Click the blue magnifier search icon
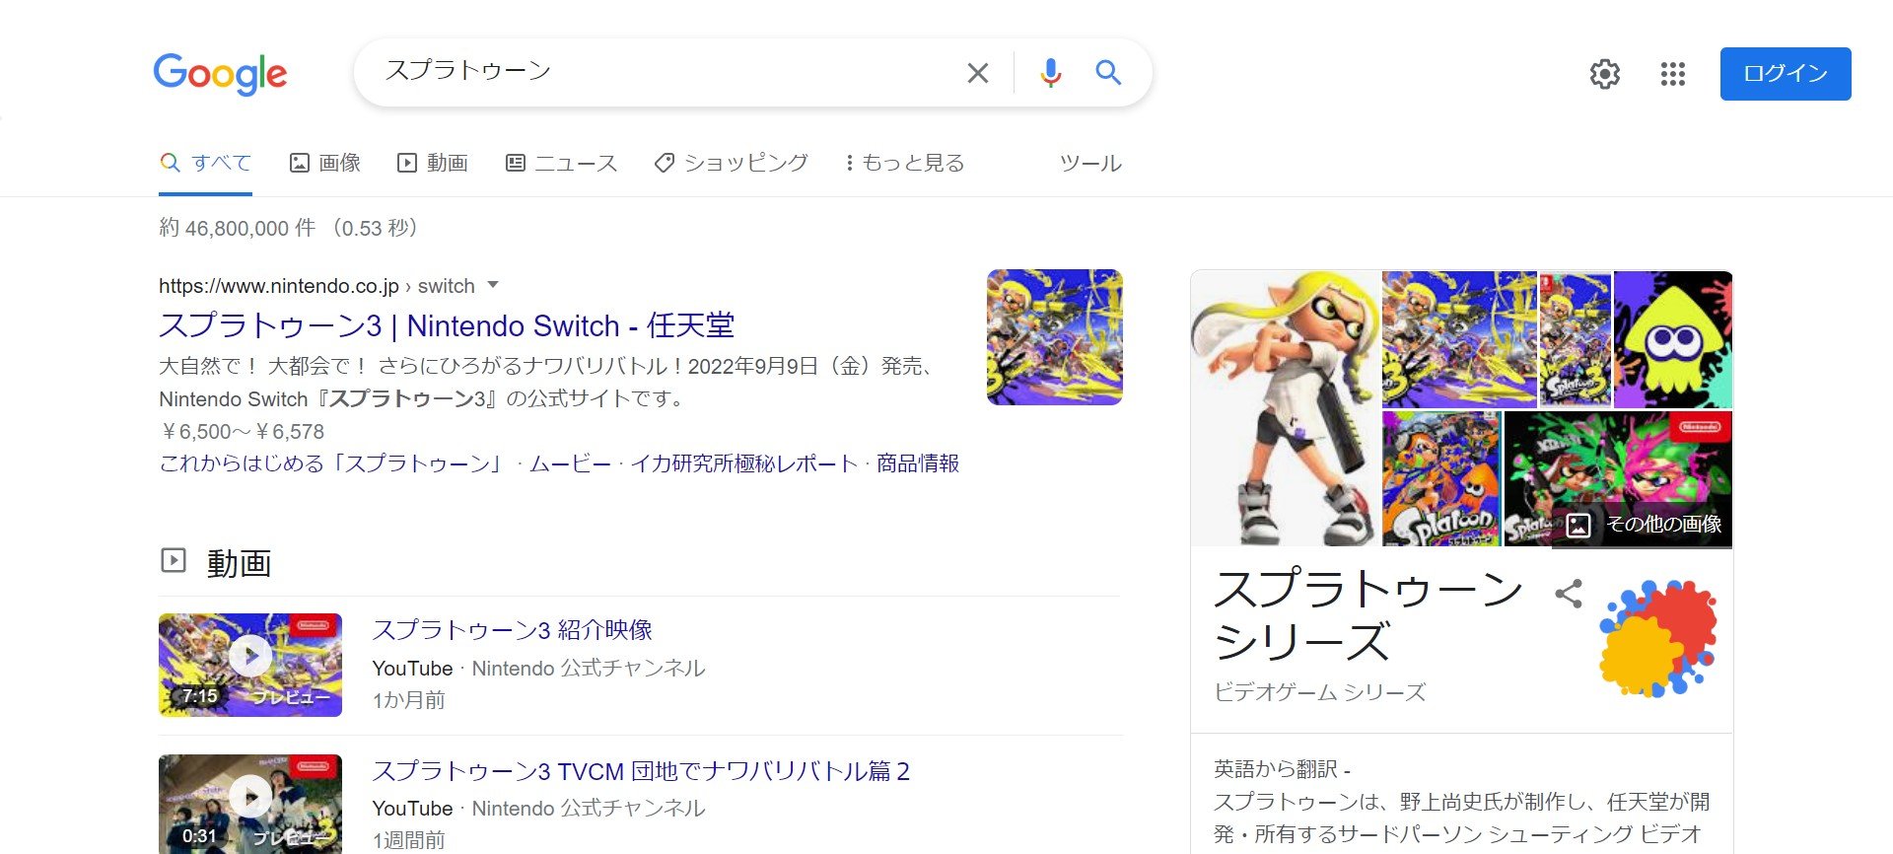This screenshot has height=854, width=1893. pyautogui.click(x=1108, y=72)
